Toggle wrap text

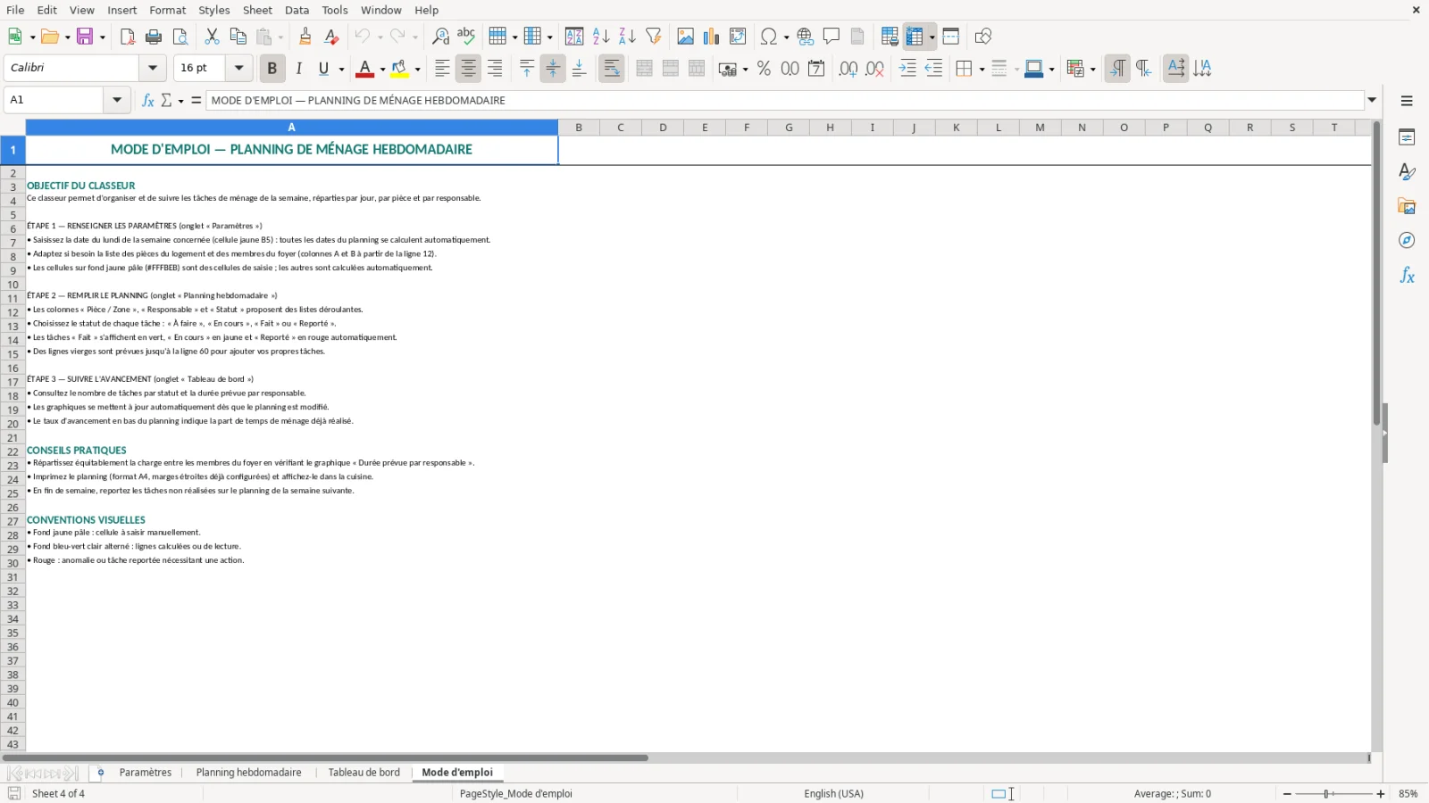612,69
